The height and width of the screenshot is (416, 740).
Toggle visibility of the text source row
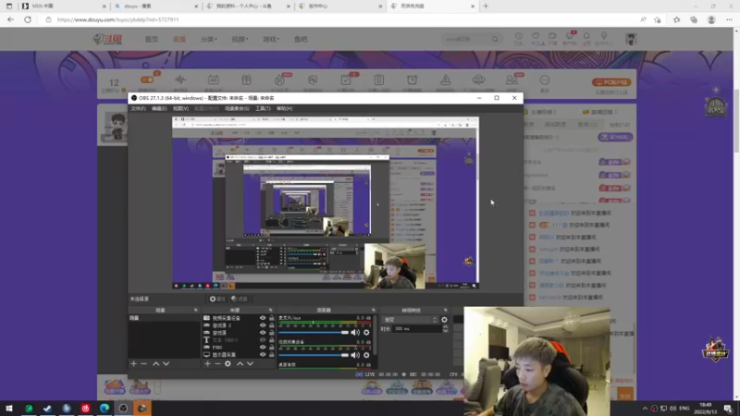pyautogui.click(x=263, y=340)
